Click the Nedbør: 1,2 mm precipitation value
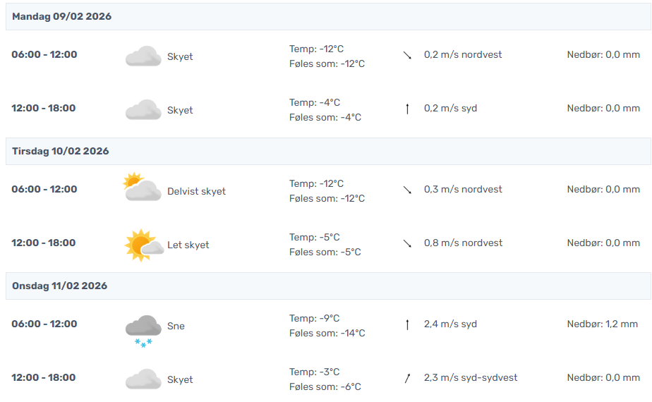Image resolution: width=652 pixels, height=402 pixels. (x=603, y=324)
